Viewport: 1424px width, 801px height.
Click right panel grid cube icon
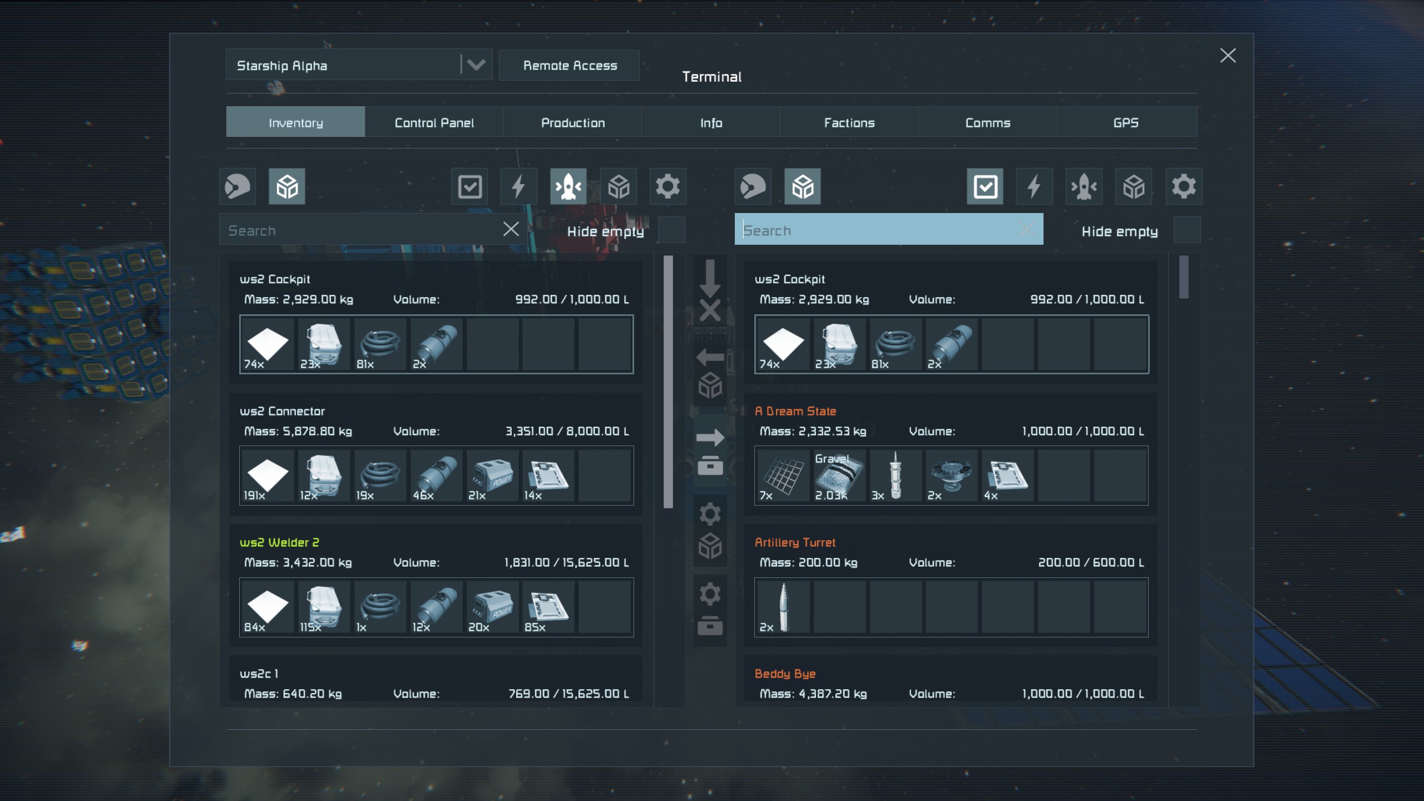[x=803, y=186]
